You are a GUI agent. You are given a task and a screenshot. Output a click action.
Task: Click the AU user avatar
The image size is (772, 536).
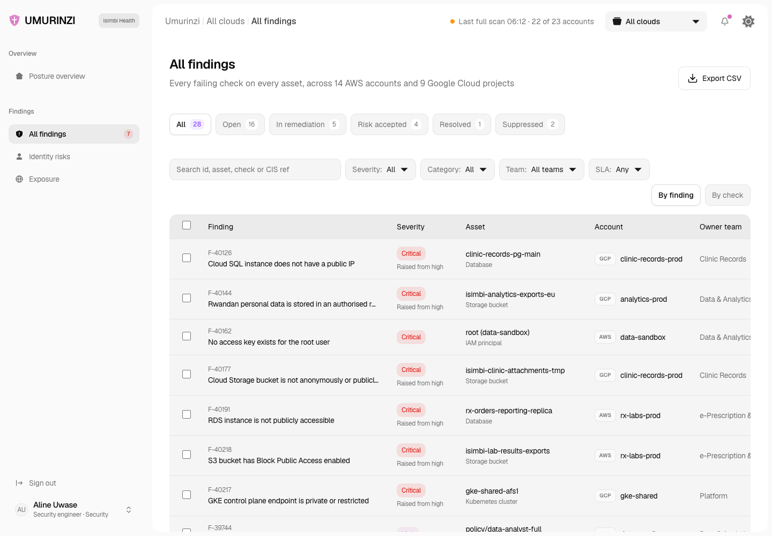[21, 510]
